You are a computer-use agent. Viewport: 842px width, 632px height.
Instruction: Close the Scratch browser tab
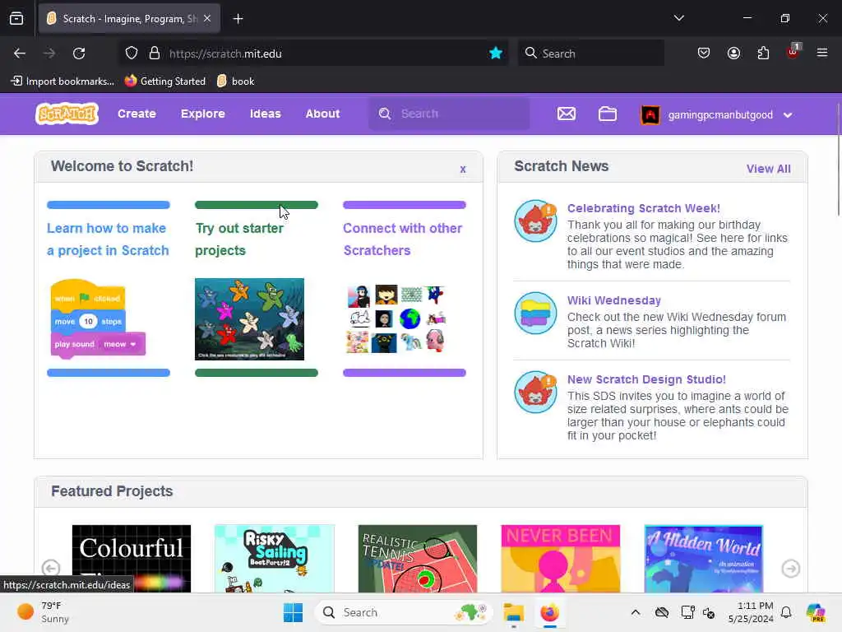(207, 19)
